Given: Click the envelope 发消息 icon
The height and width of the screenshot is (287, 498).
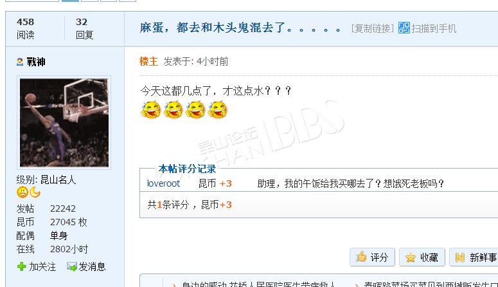Looking at the screenshot, I should [72, 266].
